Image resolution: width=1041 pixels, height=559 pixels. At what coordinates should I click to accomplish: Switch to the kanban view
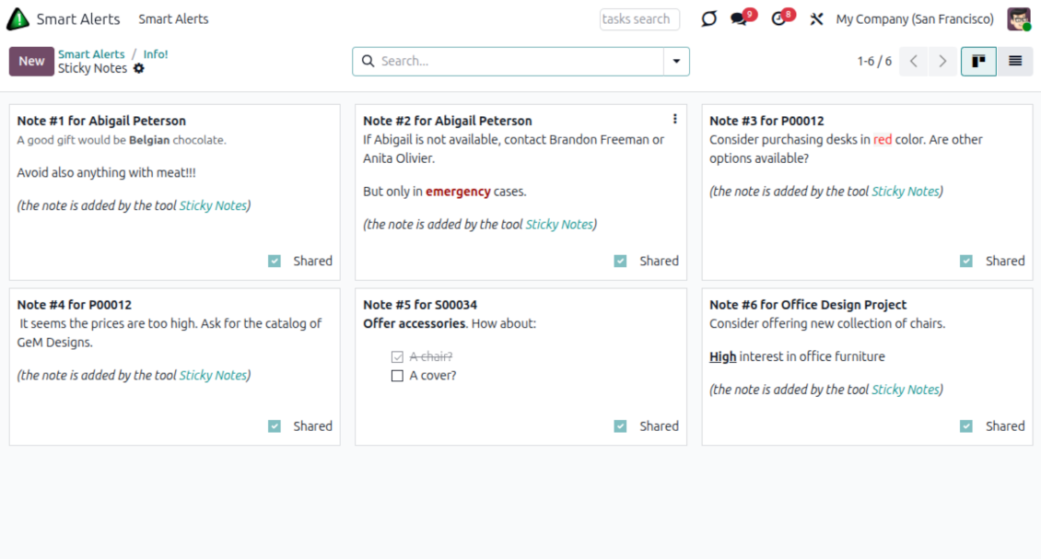[978, 62]
